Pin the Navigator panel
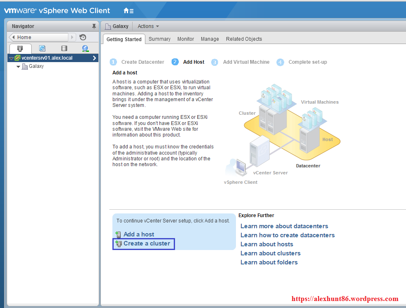This screenshot has width=406, height=308. (x=94, y=26)
